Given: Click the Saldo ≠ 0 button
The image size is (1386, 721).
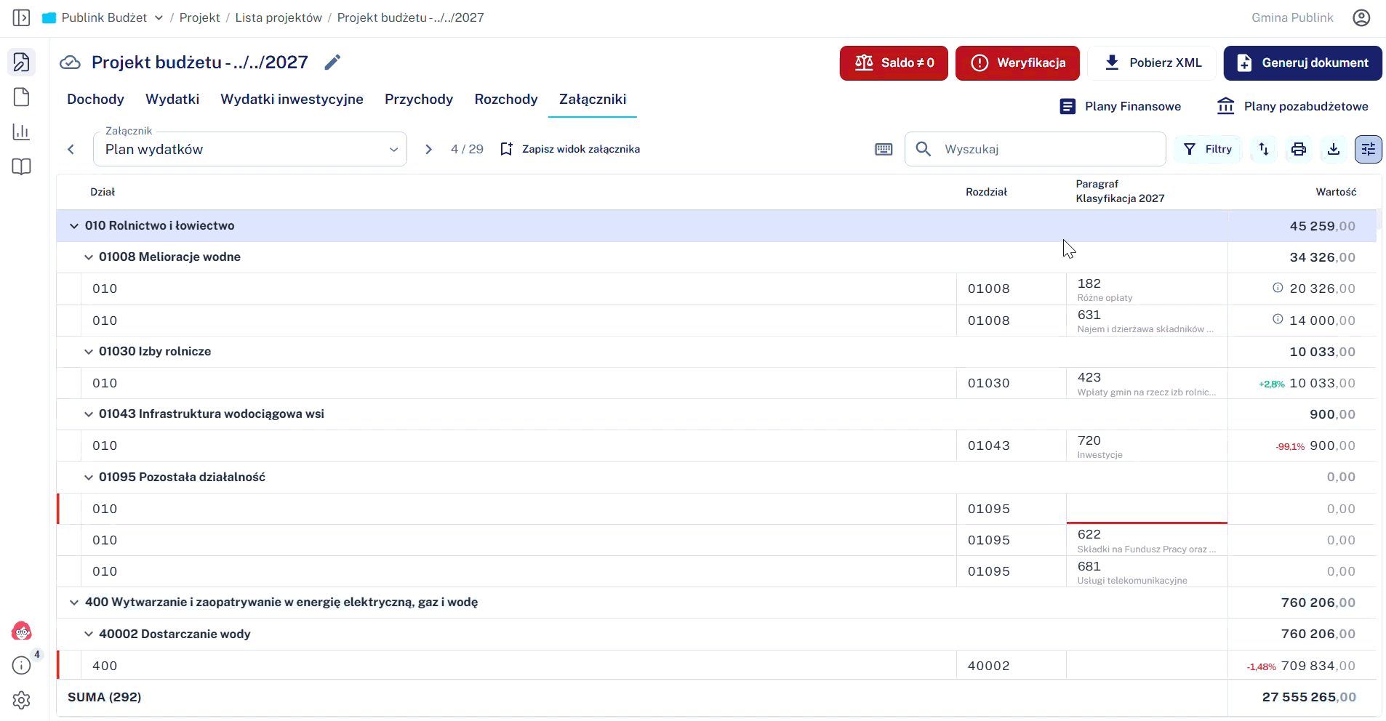Looking at the screenshot, I should 894,63.
